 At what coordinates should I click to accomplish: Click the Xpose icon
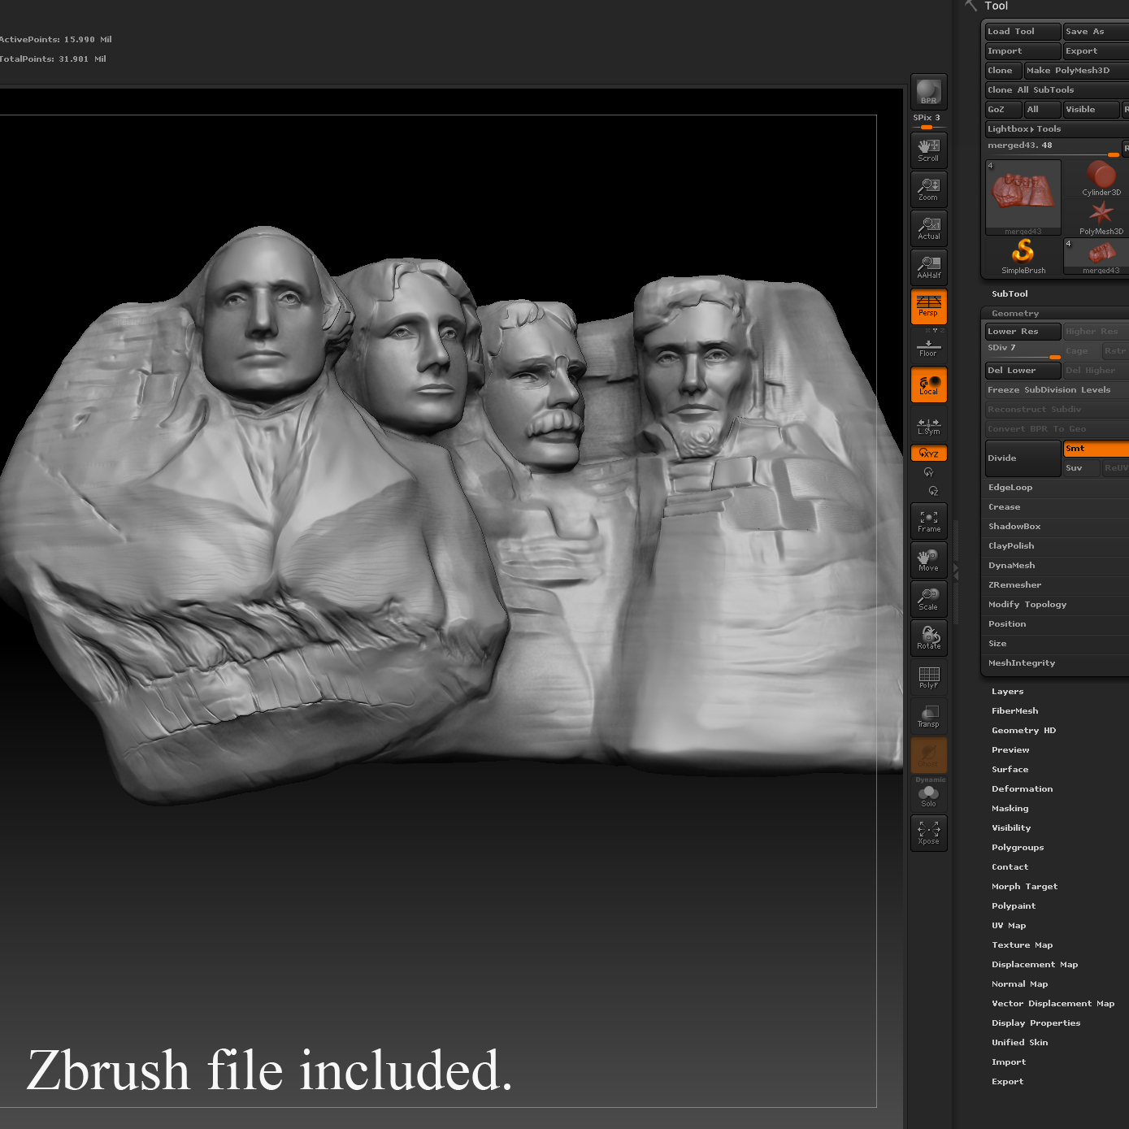[928, 833]
